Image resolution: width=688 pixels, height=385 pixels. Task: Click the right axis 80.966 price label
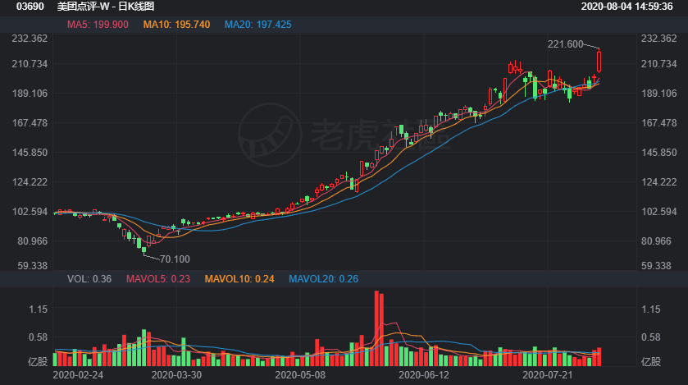(656, 241)
